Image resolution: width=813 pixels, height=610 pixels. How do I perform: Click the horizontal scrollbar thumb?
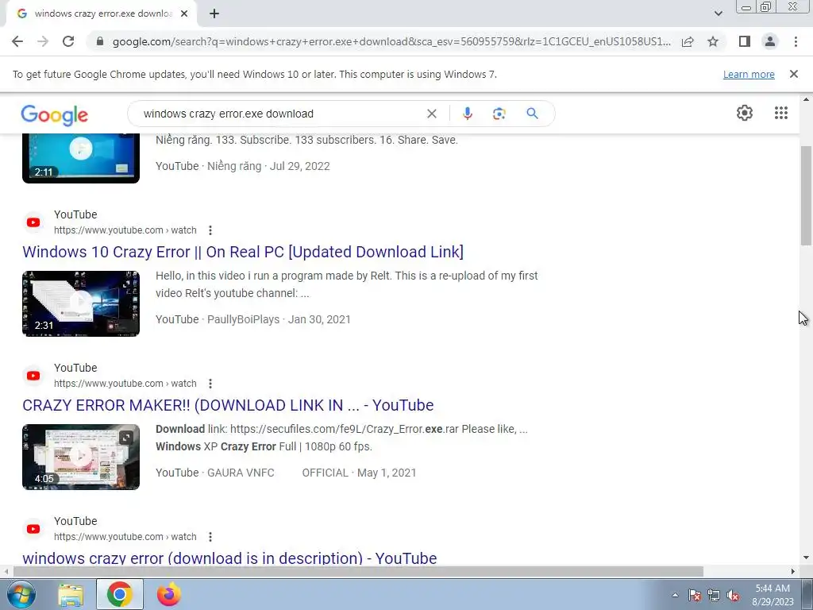[x=358, y=572]
